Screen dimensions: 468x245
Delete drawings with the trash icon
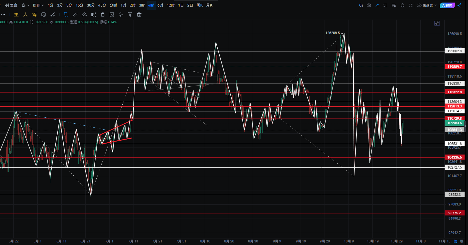139,14
